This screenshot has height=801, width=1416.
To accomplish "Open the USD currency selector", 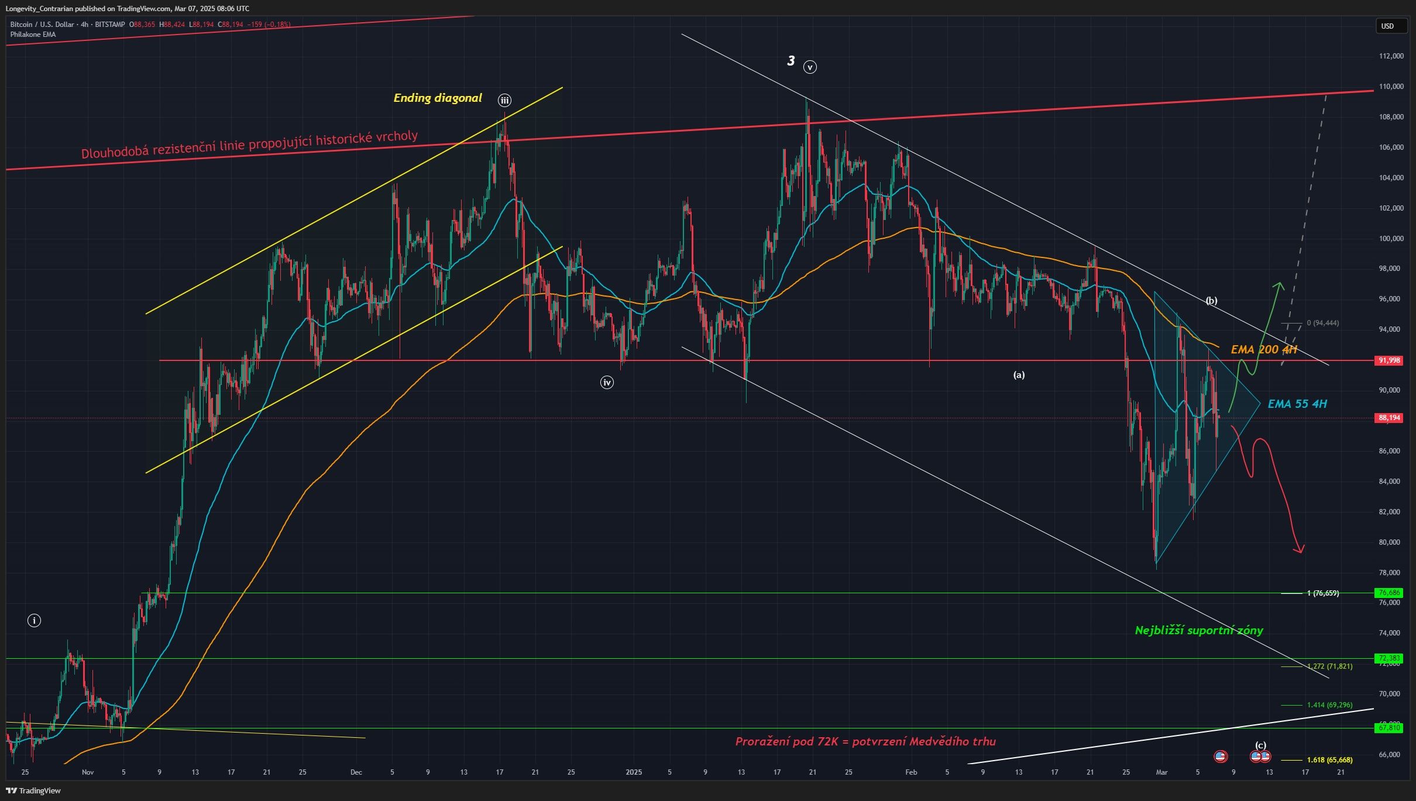I will [x=1391, y=26].
